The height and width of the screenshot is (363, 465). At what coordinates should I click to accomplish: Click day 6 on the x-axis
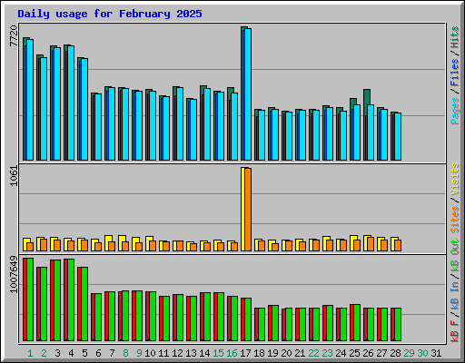98,353
